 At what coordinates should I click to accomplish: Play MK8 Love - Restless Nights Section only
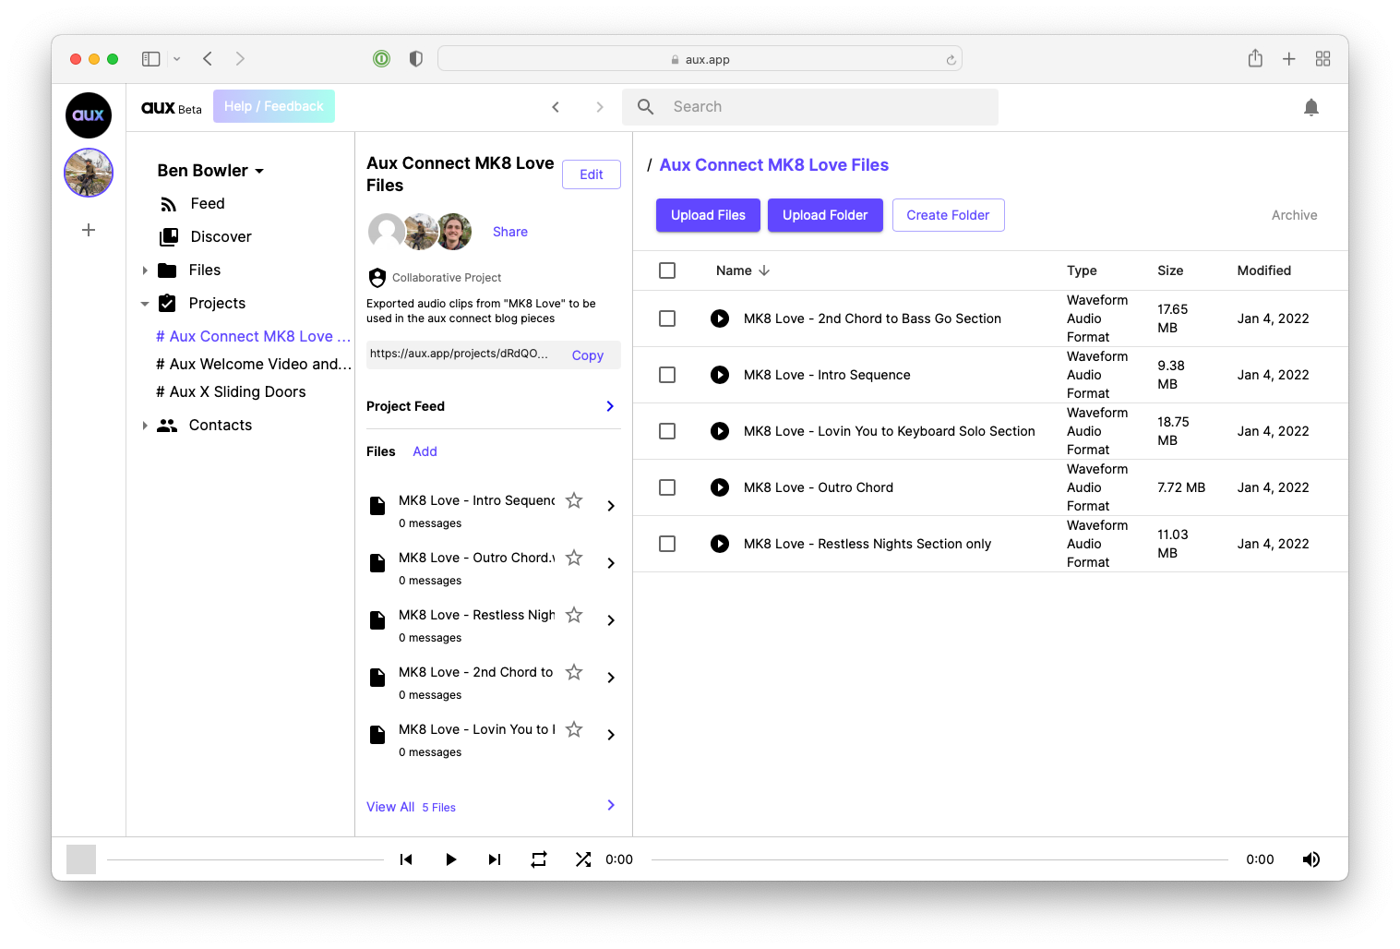click(x=720, y=544)
